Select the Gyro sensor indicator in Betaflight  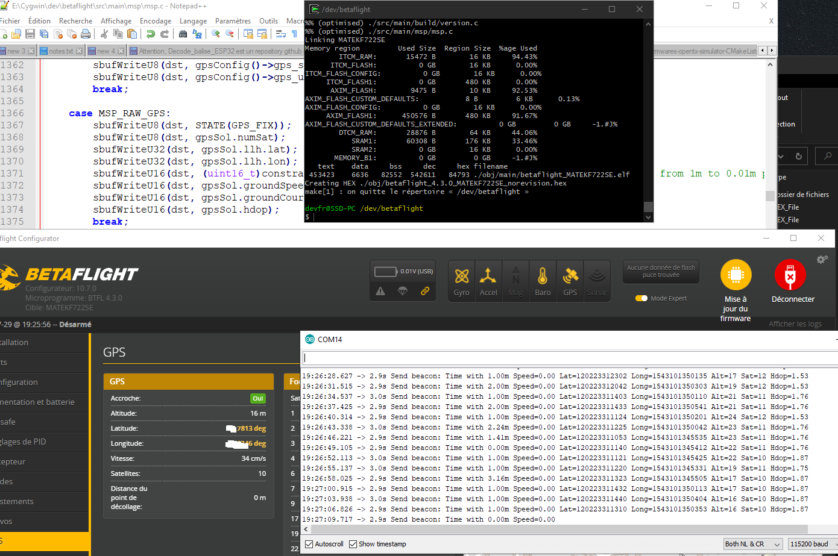(461, 280)
